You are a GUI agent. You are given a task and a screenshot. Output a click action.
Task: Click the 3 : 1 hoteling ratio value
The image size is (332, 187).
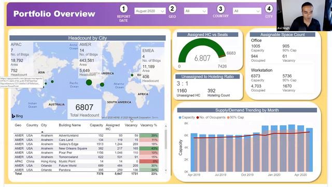click(x=182, y=84)
